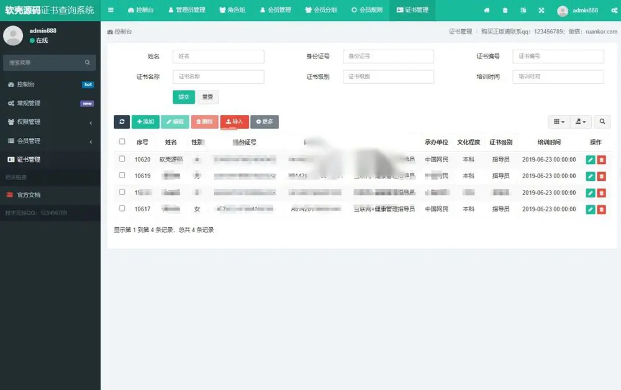Screen dimensions: 621x390
Task: Click the sidebar user avatar picture
Action: 13,35
